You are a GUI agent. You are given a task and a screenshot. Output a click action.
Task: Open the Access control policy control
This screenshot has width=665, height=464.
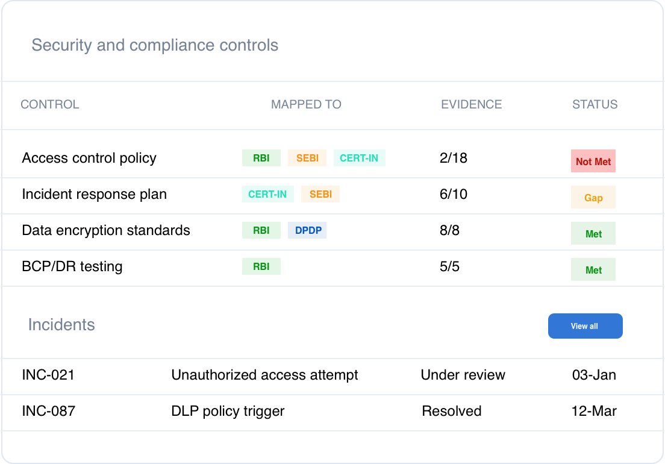[89, 158]
